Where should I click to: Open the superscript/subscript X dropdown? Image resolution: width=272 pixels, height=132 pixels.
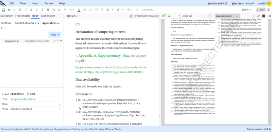(72, 10)
